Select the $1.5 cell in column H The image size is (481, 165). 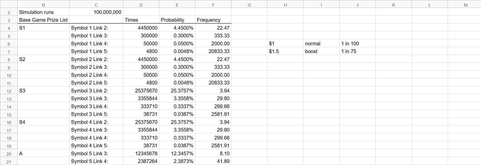(285, 51)
